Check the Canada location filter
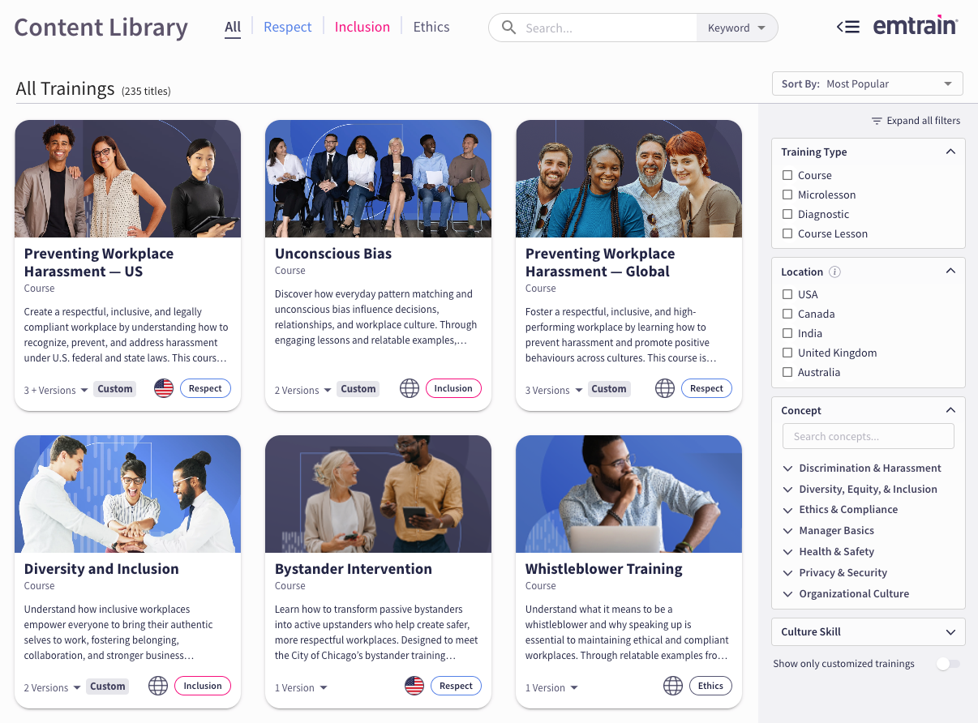The width and height of the screenshot is (978, 723). (x=787, y=314)
